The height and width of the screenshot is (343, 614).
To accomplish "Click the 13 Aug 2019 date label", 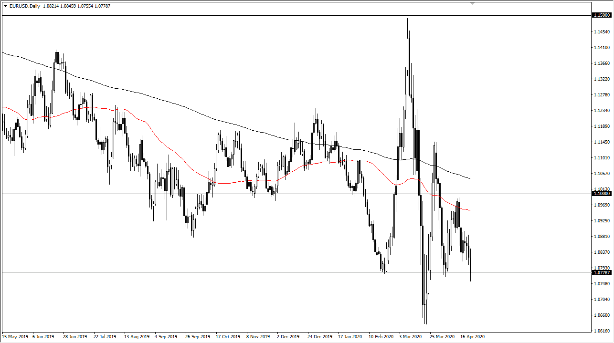I will 137,336.
